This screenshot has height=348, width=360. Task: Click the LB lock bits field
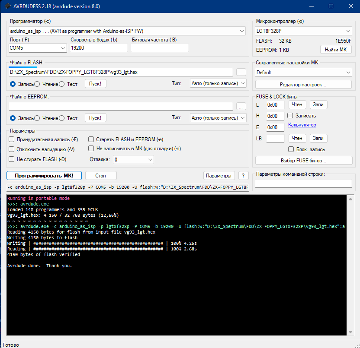click(x=275, y=138)
